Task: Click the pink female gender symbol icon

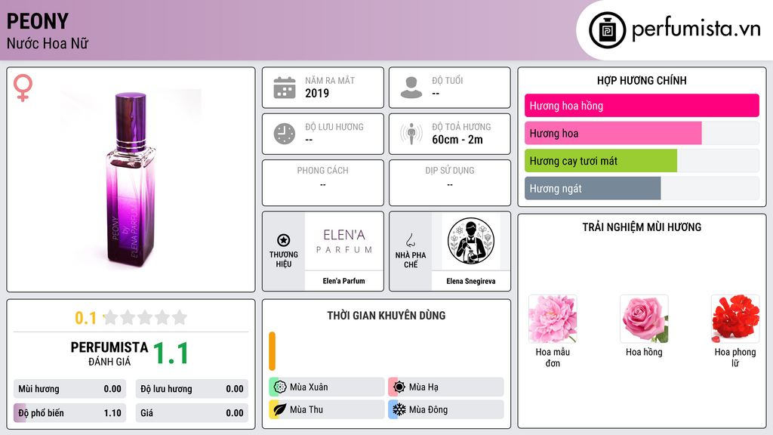Action: 23,88
